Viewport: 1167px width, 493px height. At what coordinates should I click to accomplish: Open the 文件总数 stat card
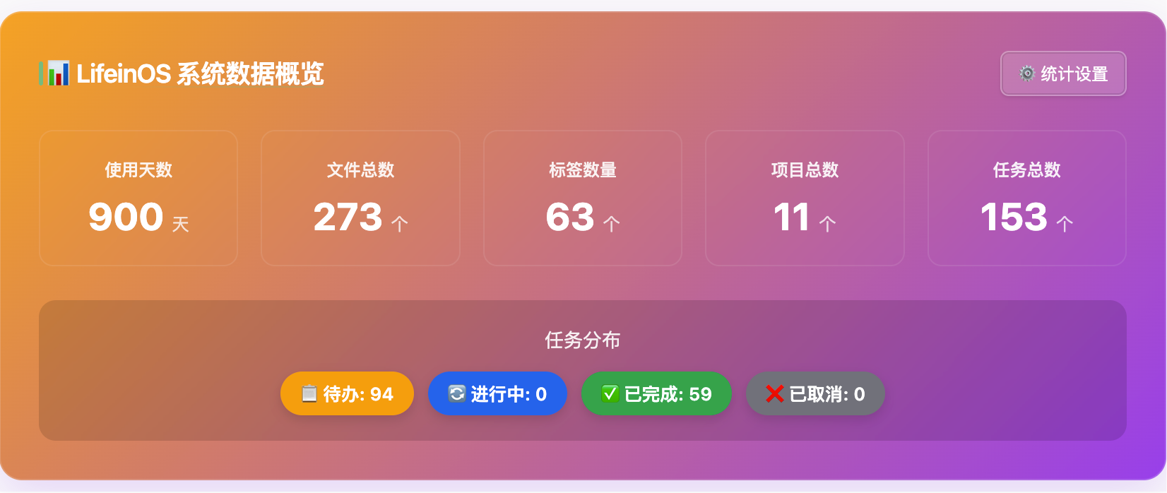[x=360, y=198]
